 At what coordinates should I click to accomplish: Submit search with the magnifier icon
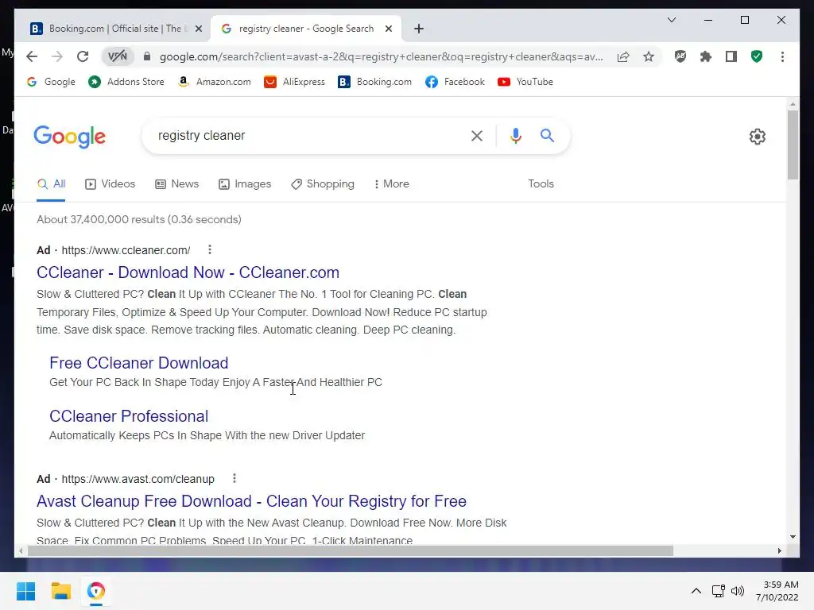pyautogui.click(x=547, y=136)
